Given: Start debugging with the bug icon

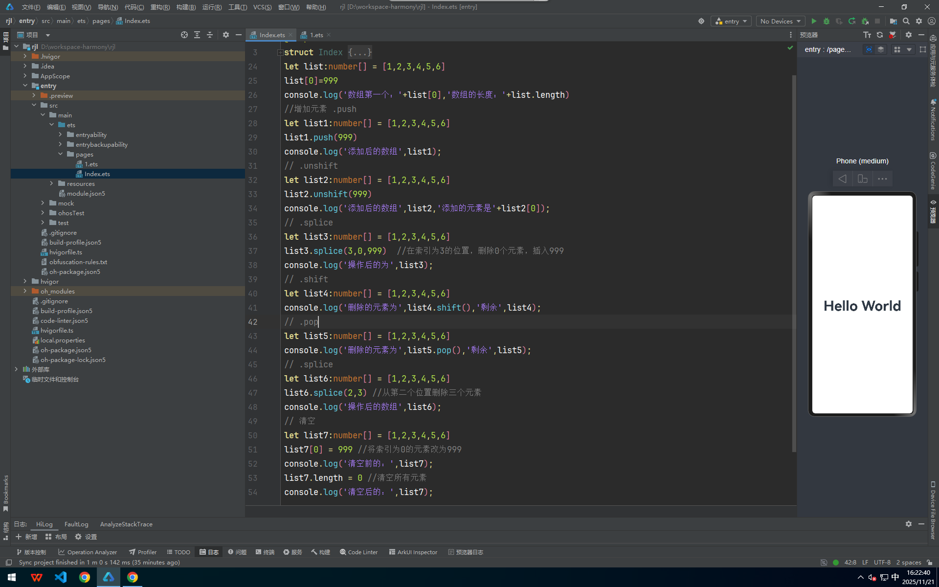Looking at the screenshot, I should pyautogui.click(x=827, y=21).
